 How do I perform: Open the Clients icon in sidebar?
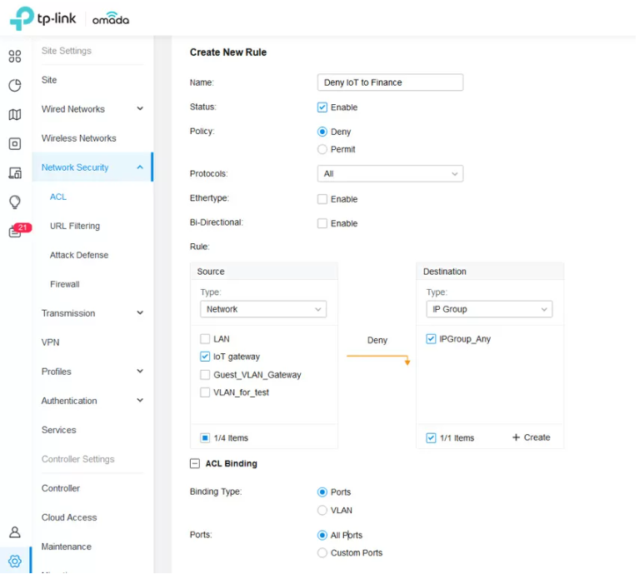tap(15, 173)
